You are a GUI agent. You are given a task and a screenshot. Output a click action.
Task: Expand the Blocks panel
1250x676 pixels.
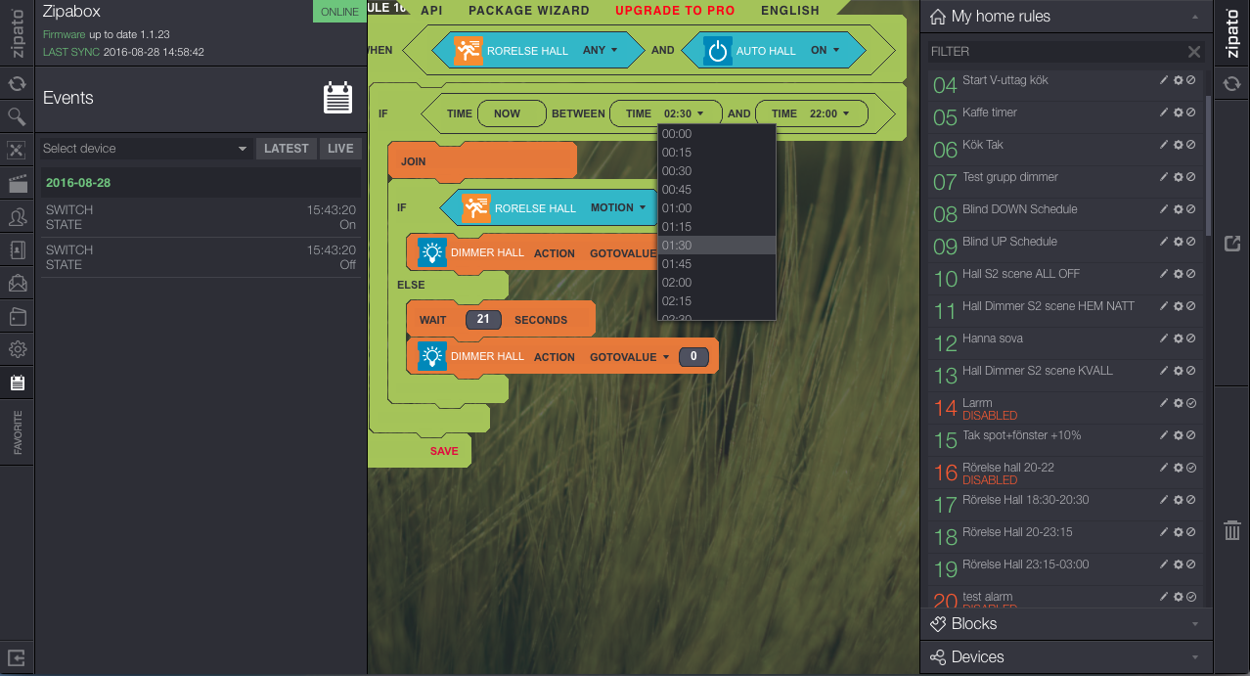click(1066, 624)
